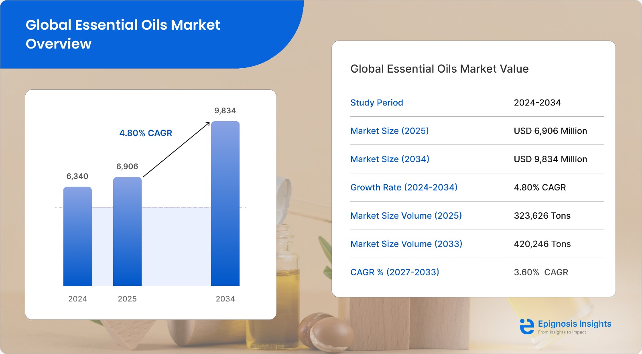Click the blue '4.80% CAGR' chart annotation
Image resolution: width=642 pixels, height=354 pixels.
[x=146, y=133]
